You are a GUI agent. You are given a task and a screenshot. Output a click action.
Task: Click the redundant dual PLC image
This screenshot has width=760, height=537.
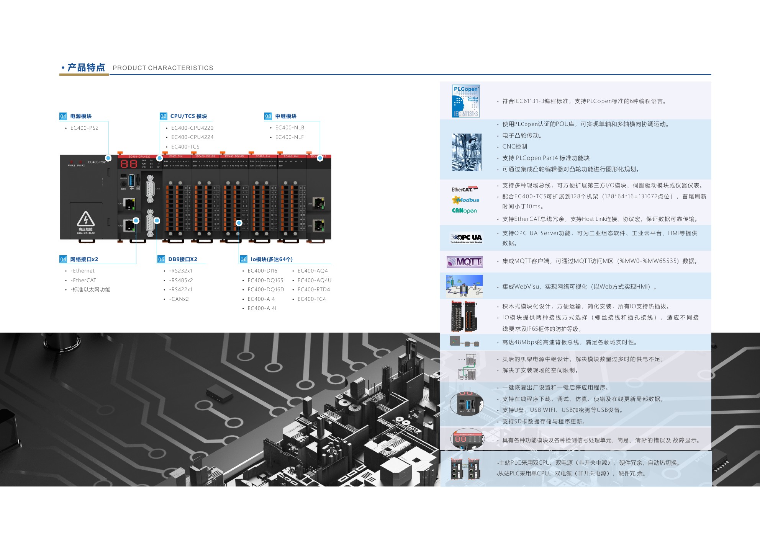pyautogui.click(x=465, y=469)
